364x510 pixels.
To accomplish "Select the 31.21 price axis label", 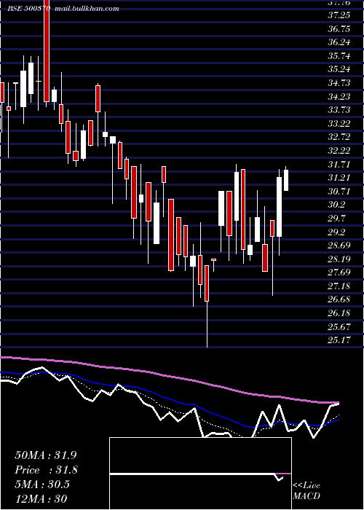I will point(339,178).
